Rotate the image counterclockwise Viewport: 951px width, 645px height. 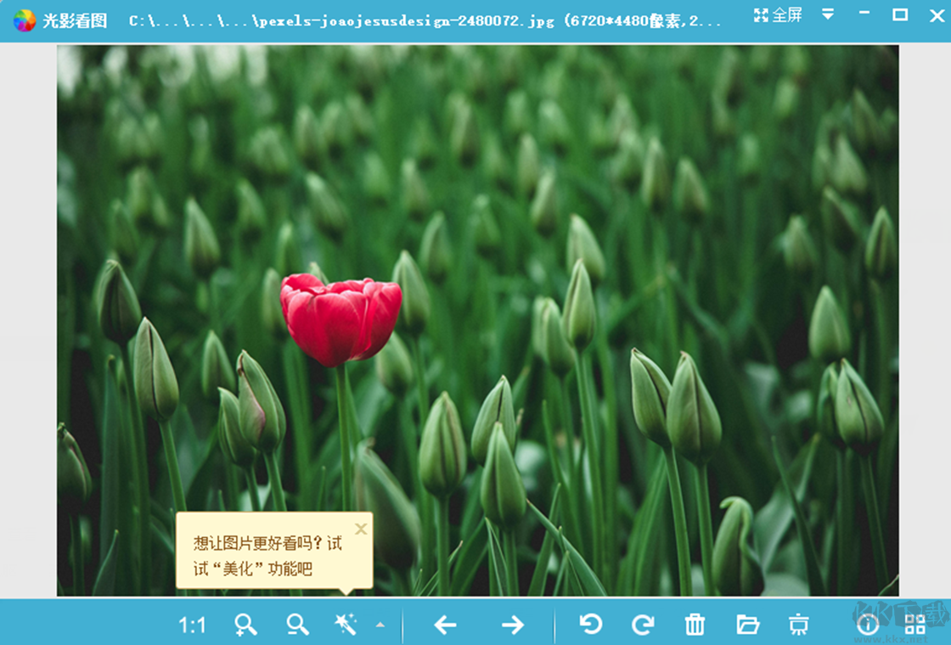[x=592, y=625]
